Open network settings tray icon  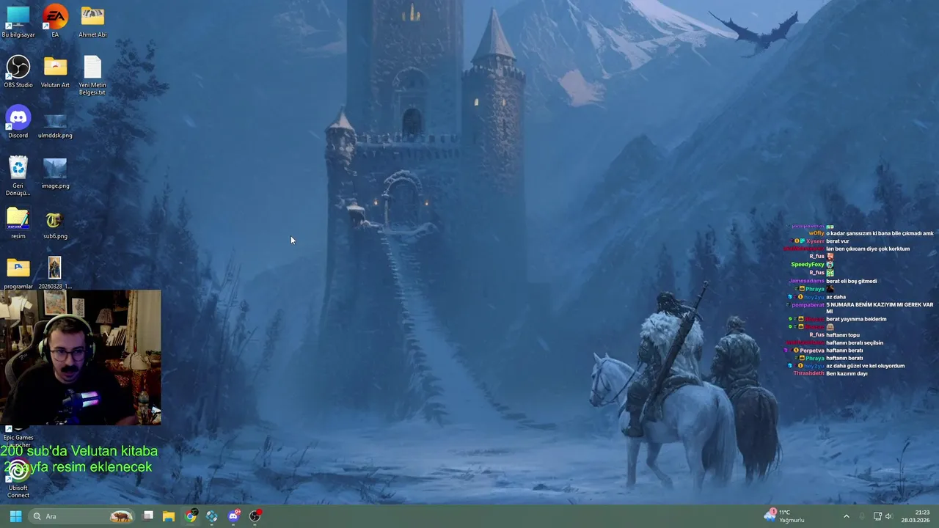tap(877, 516)
